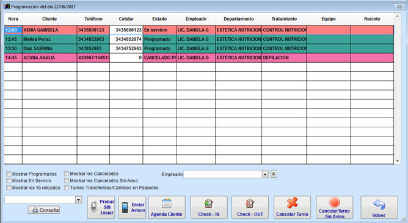Screen dimensions: 408x223
Task: Open the dropdown above Consulta button
Action: [78, 200]
